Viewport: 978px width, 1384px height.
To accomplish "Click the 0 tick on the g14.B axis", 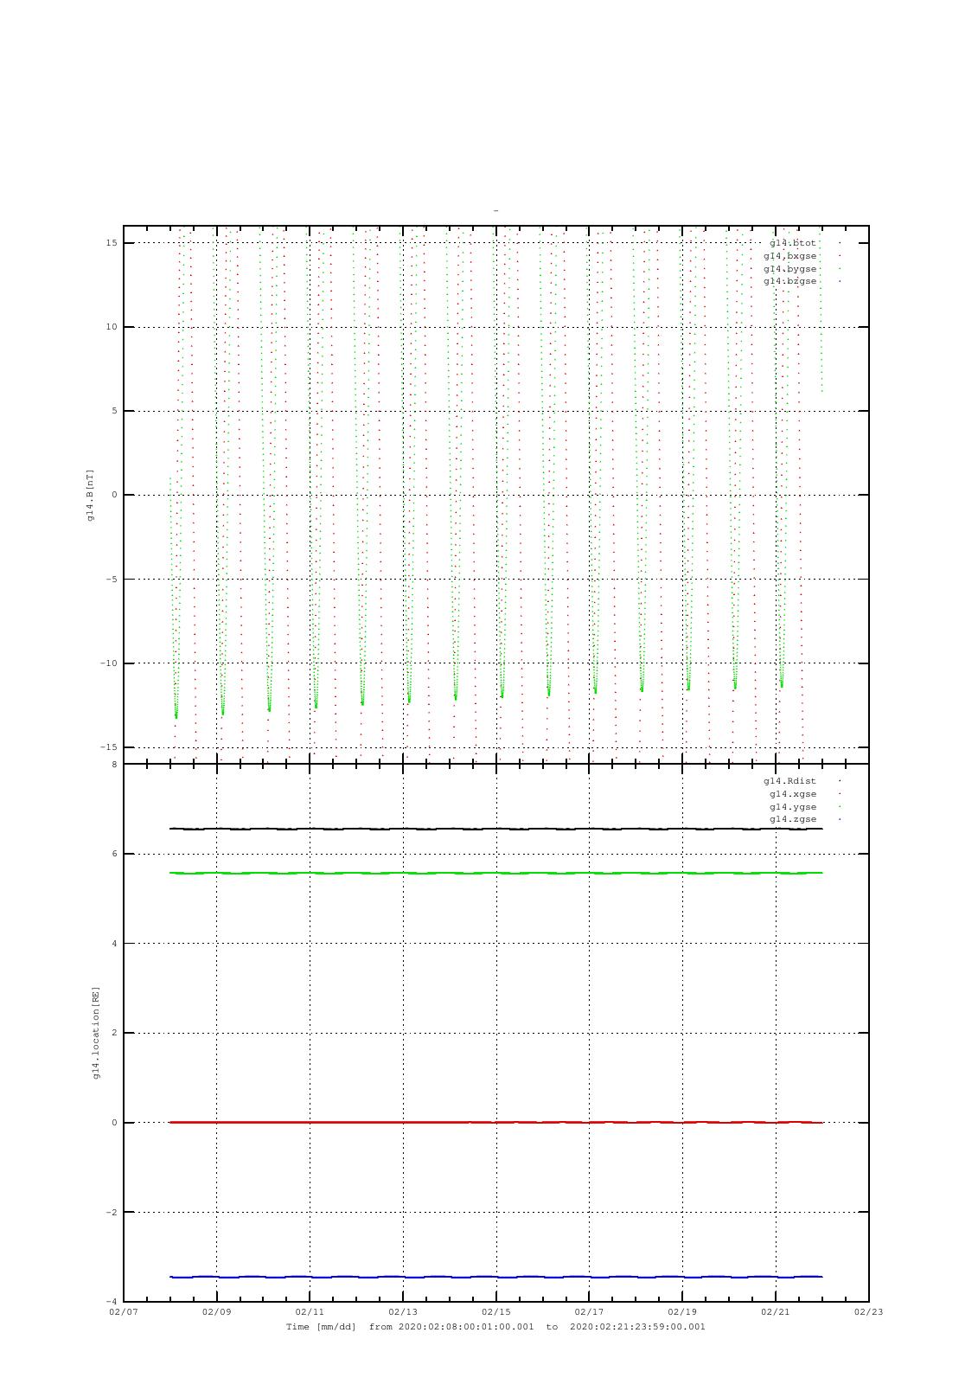I will coord(115,495).
